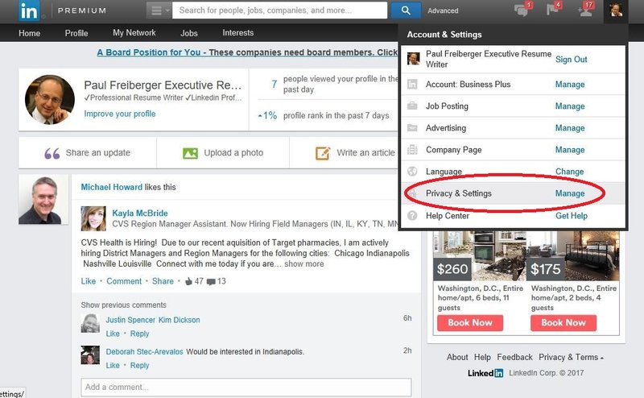
Task: Click the Advanced search link
Action: tap(443, 10)
